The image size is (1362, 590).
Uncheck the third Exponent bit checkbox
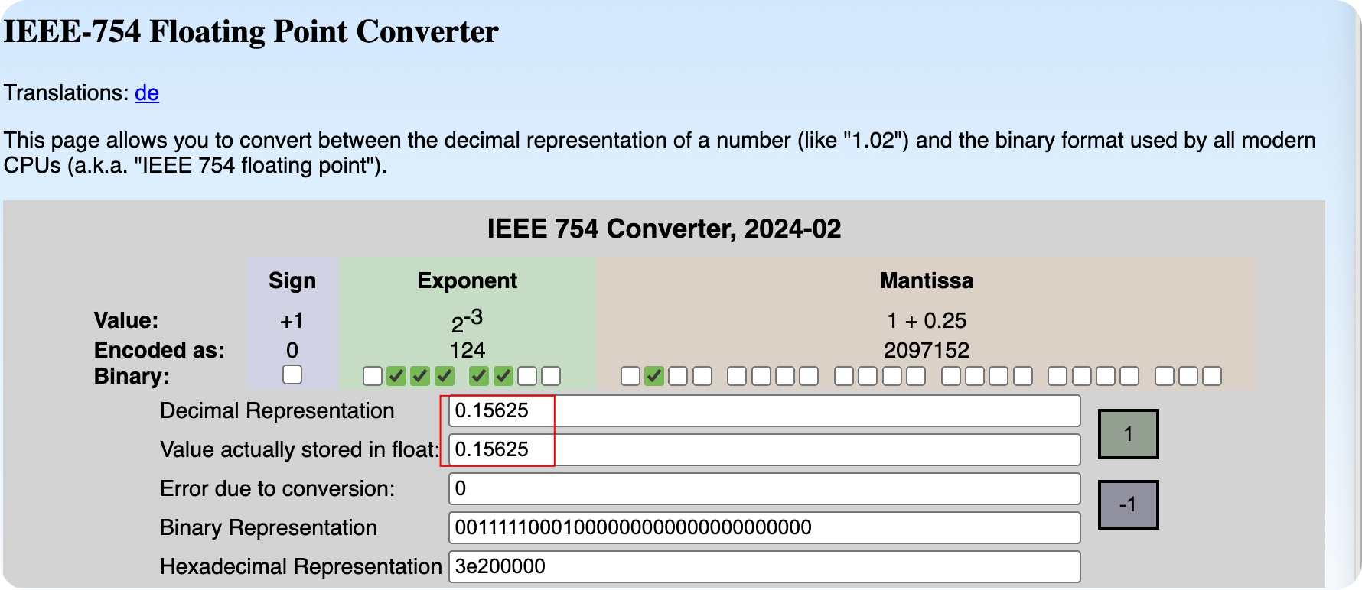click(x=420, y=376)
